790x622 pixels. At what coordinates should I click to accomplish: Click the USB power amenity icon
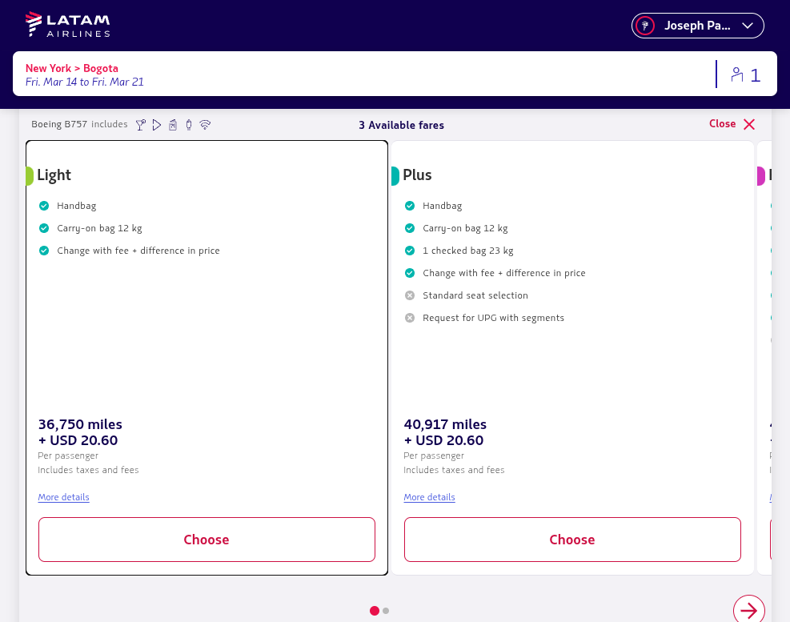click(x=189, y=125)
